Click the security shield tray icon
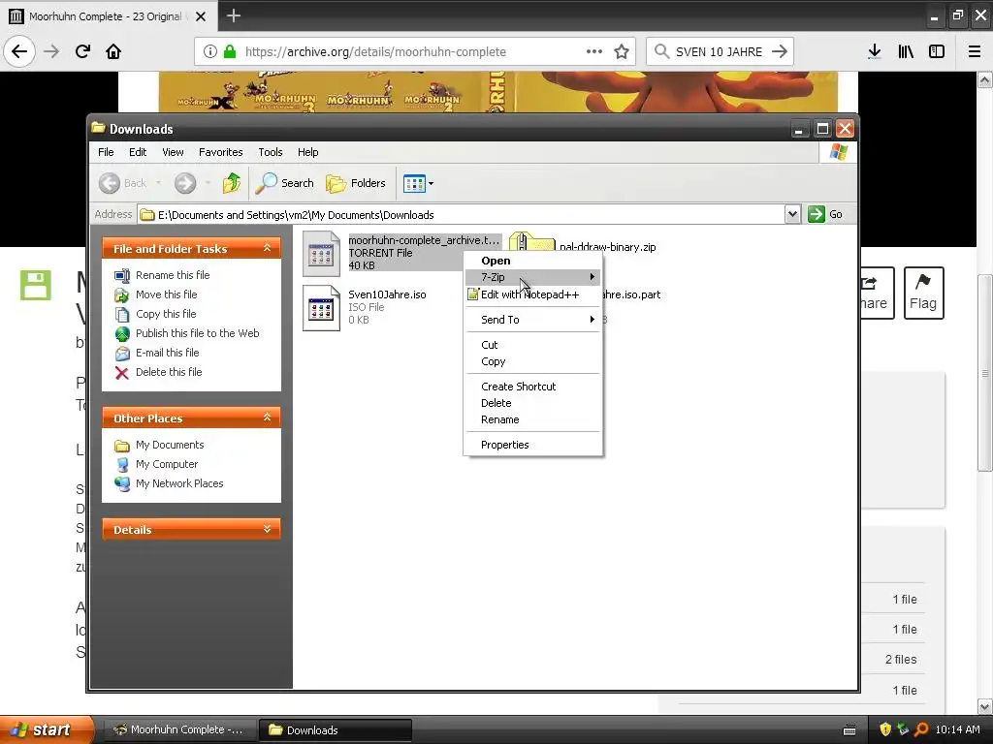 885,729
